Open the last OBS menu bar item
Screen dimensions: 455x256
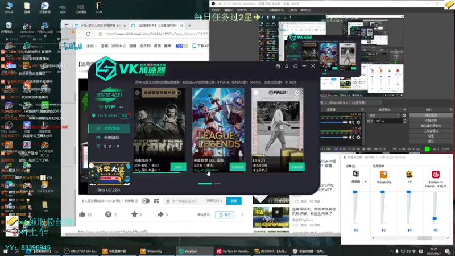[x=305, y=10]
